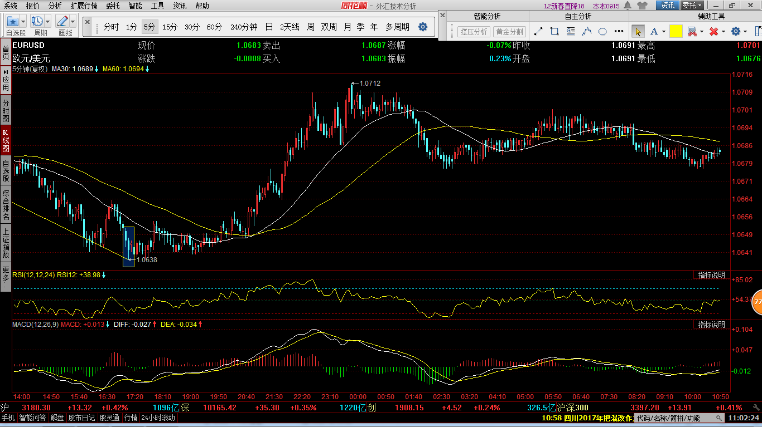Open the 智能 menu
762x427 pixels.
[x=135, y=6]
